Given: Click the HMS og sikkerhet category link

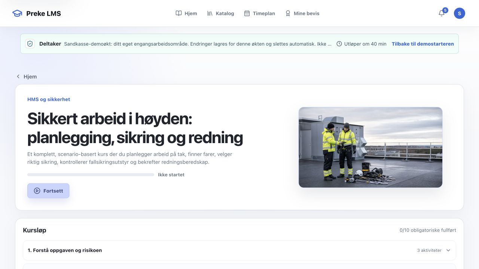Looking at the screenshot, I should click(49, 99).
